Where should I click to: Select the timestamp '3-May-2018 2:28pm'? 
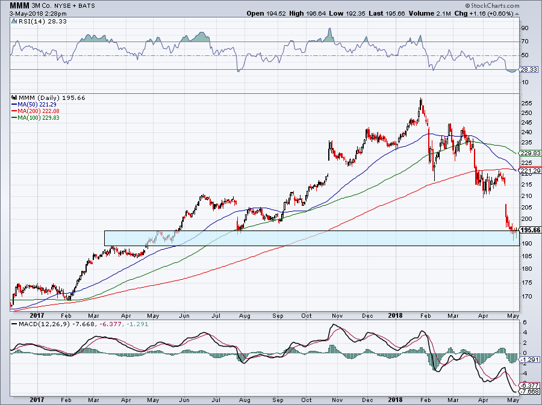pos(38,14)
